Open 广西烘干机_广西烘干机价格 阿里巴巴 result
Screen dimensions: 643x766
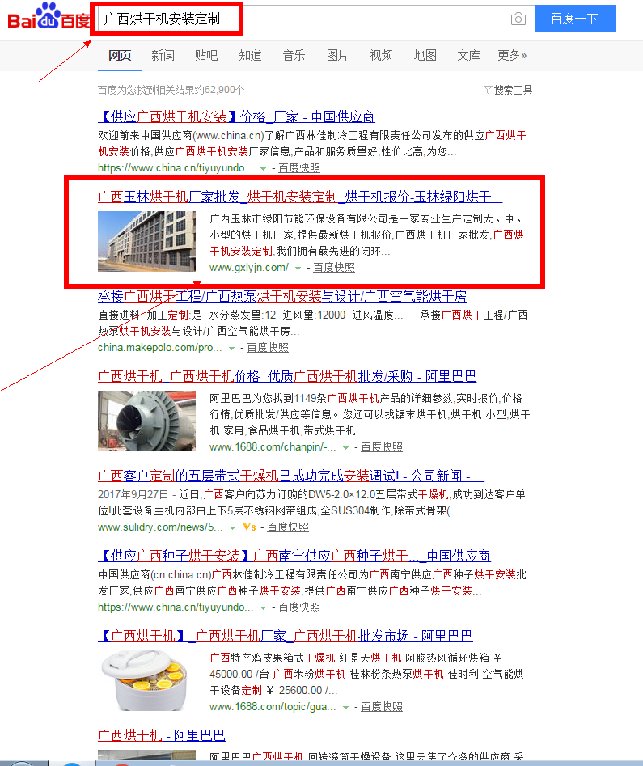coord(287,376)
